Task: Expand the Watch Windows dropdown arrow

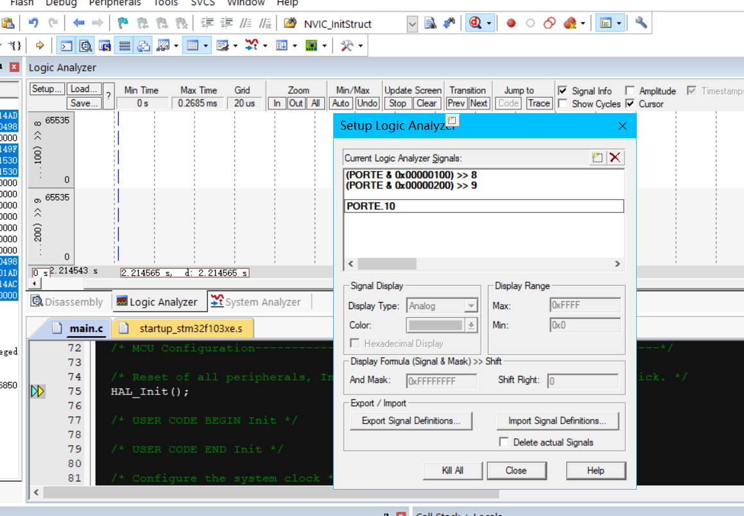Action: [176, 46]
